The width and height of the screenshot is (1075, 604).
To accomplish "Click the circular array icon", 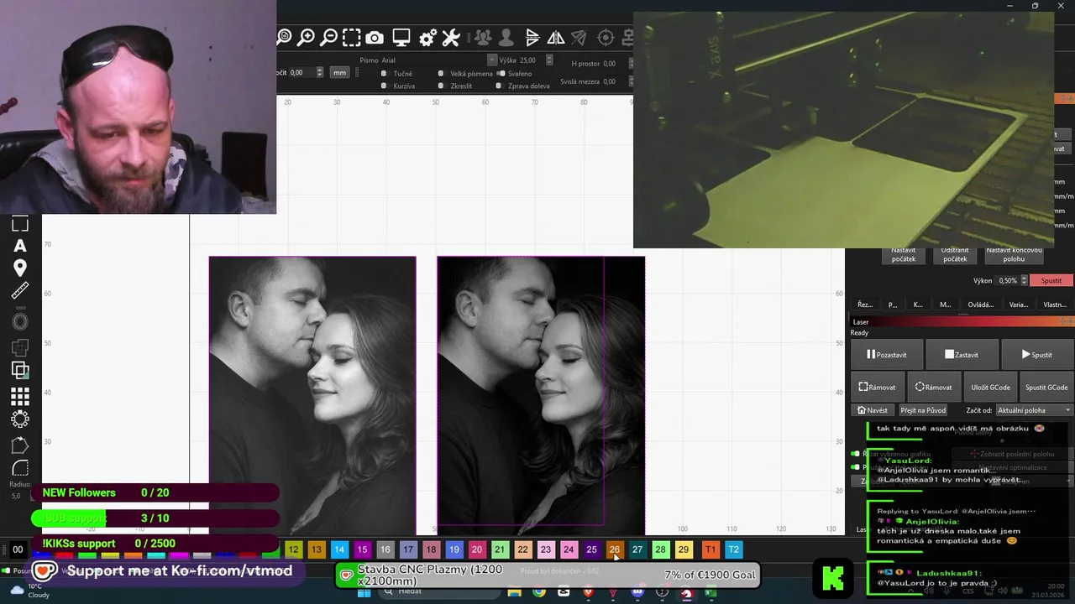I will point(20,419).
